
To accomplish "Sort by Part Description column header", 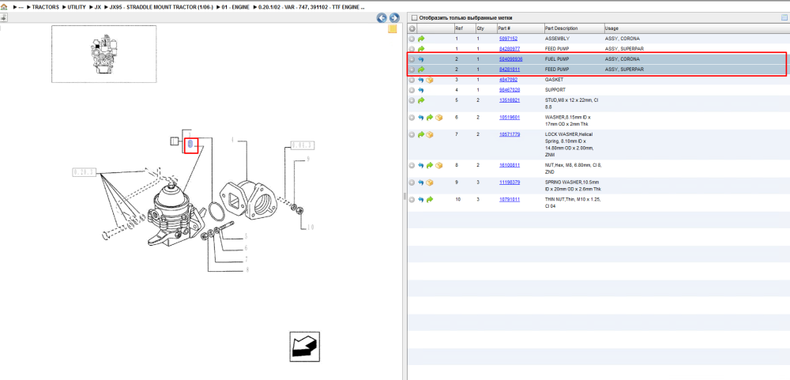I will (574, 28).
